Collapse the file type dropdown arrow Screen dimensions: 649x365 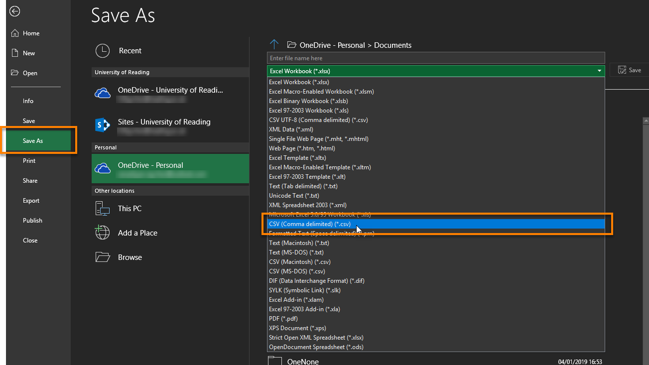coord(599,71)
